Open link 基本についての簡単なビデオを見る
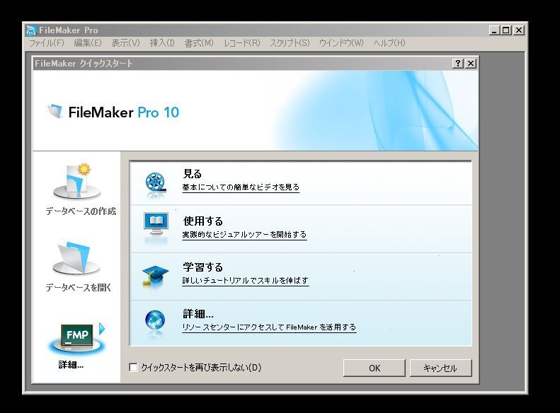 (241, 187)
